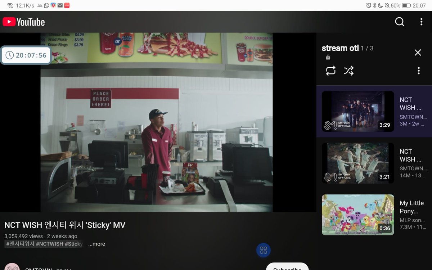Open the SMTOWN channel avatar
432x270 pixels.
(12, 267)
